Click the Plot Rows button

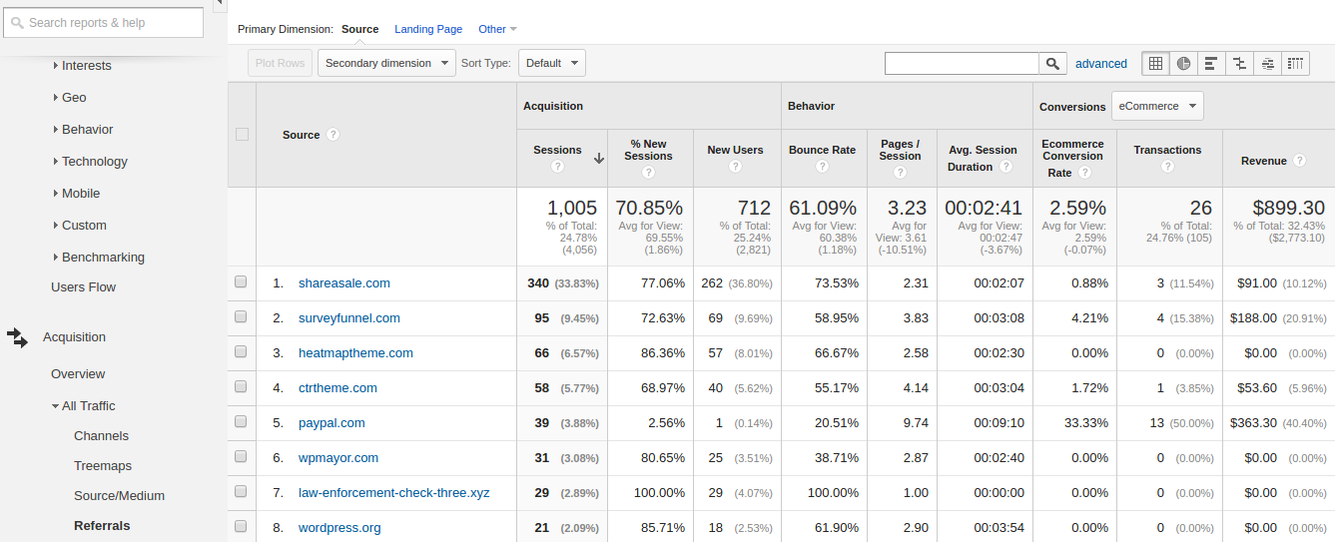(x=280, y=63)
